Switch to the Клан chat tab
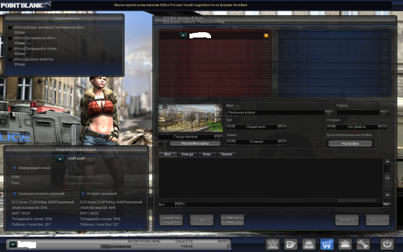Screen dimensions: 403x252 coord(207,154)
